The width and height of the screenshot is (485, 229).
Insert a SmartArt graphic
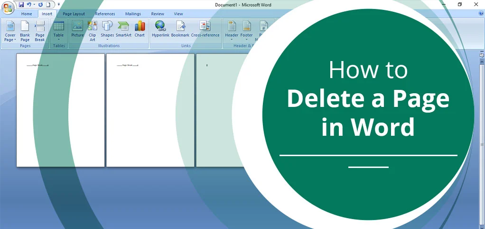(123, 29)
